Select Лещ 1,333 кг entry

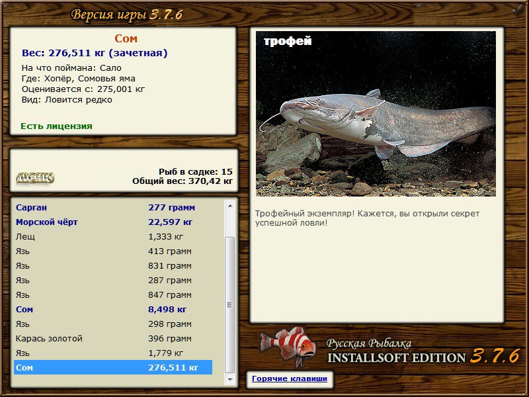pyautogui.click(x=113, y=236)
